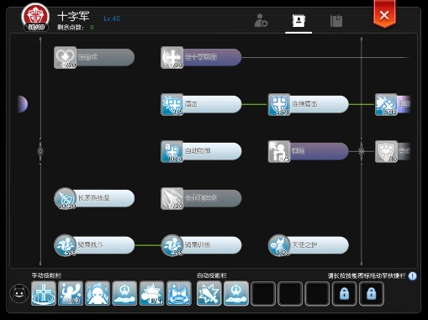Close the skill panel with red X

click(384, 15)
